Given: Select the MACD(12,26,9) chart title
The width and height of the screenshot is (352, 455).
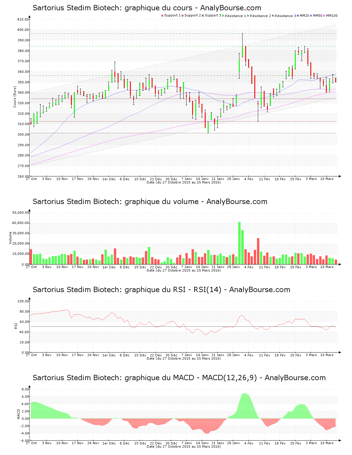Looking at the screenshot, I should point(179,378).
